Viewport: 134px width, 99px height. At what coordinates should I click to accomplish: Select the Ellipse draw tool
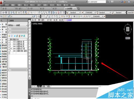[x=29, y=50]
